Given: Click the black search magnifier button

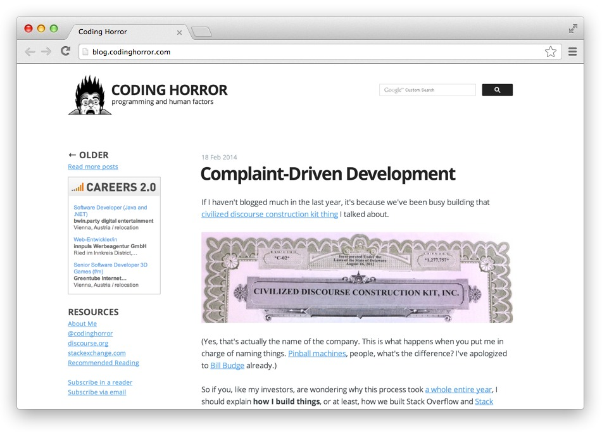Looking at the screenshot, I should point(497,90).
